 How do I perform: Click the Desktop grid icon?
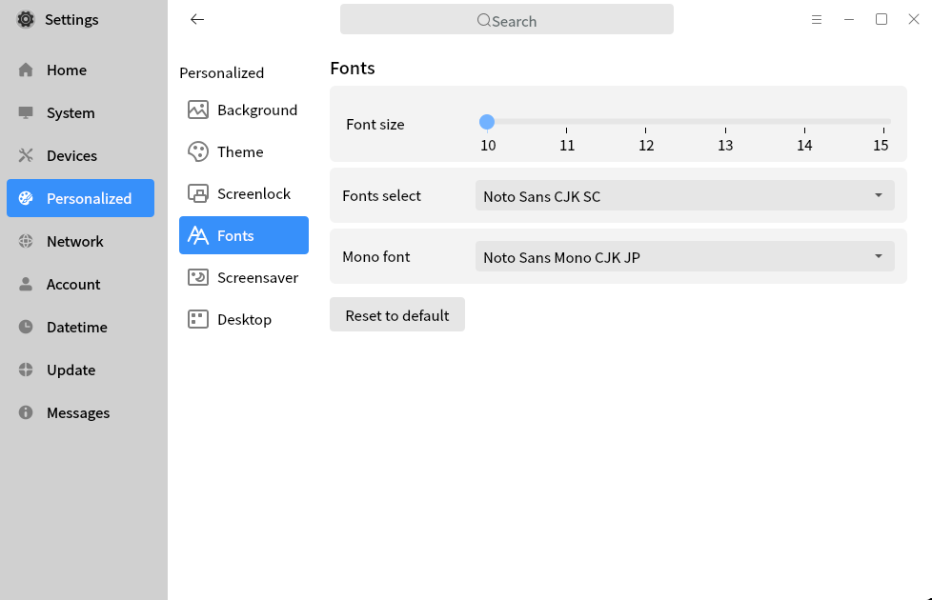[x=198, y=319]
